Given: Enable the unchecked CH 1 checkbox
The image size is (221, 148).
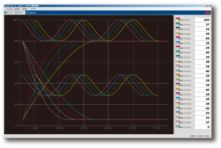Looking at the screenshot, I should (x=177, y=20).
